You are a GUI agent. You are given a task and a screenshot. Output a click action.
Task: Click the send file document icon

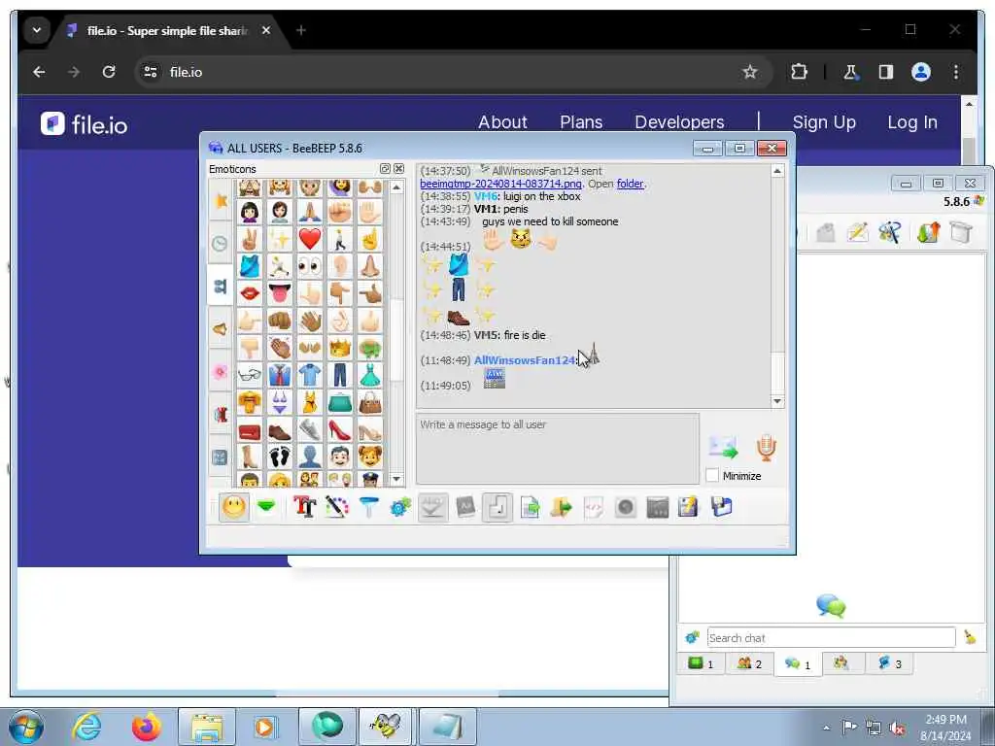[x=530, y=507]
